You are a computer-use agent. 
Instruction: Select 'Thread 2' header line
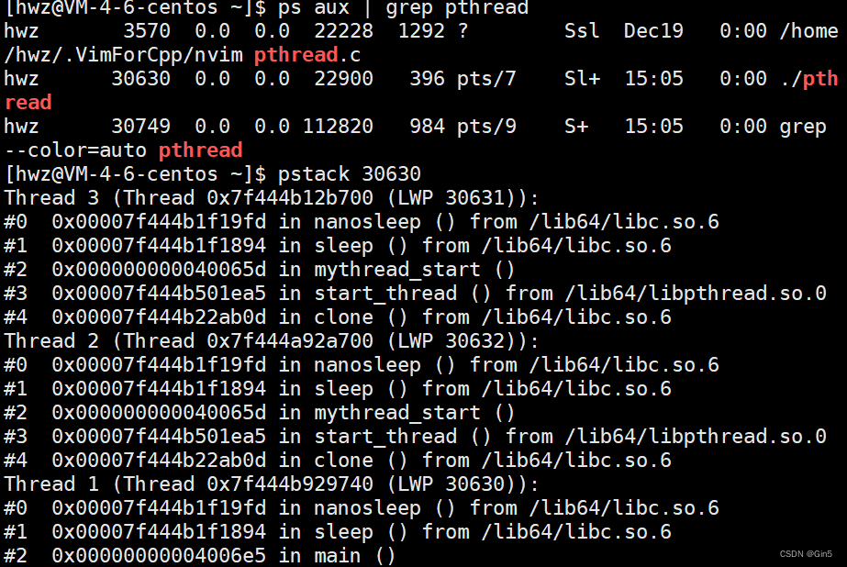pos(272,340)
